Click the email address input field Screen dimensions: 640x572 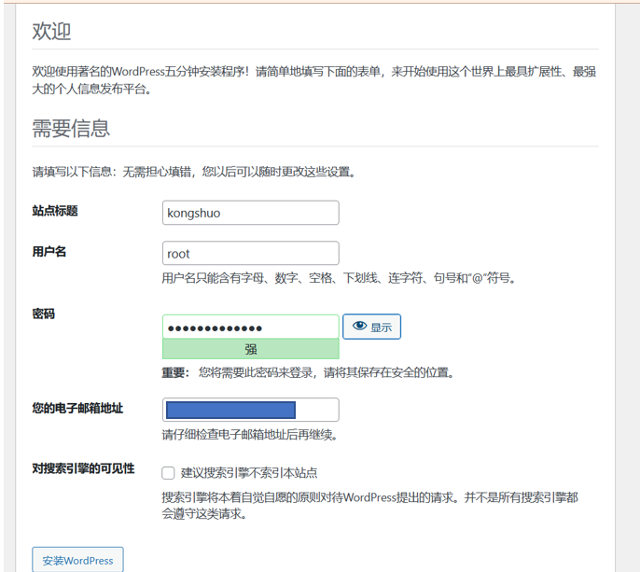[251, 410]
